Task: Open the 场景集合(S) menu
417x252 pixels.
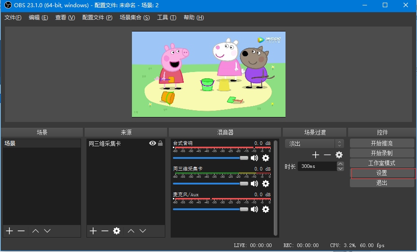Action: point(135,18)
